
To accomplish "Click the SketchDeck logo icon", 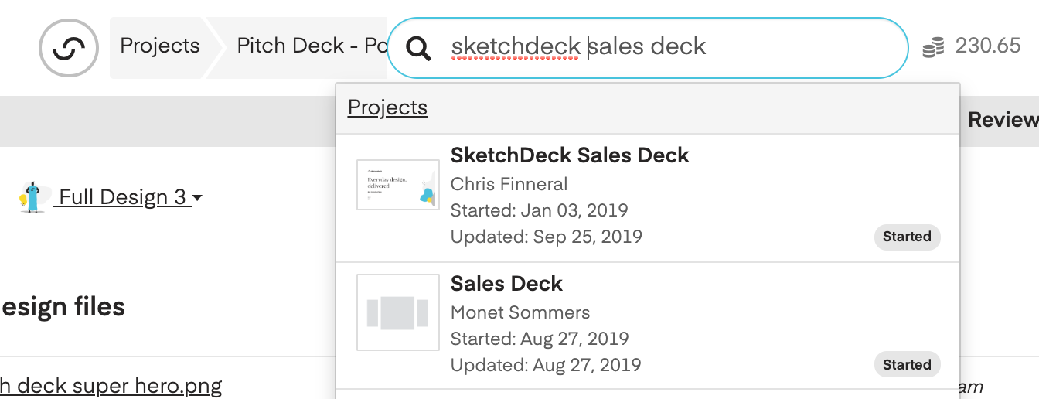I will click(69, 48).
